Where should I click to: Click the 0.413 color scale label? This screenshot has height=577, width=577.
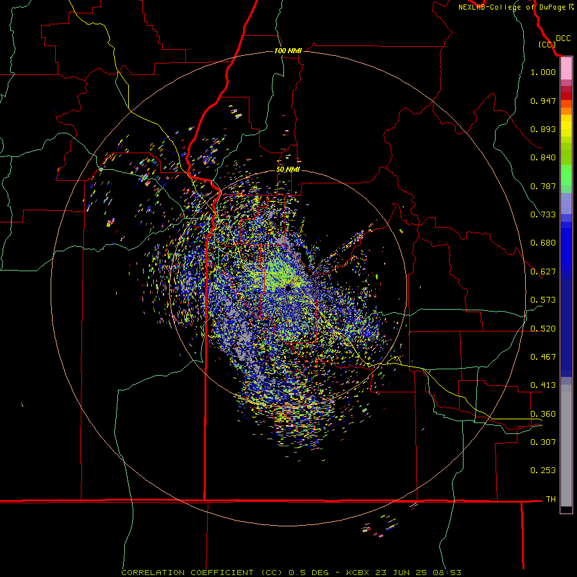[543, 385]
